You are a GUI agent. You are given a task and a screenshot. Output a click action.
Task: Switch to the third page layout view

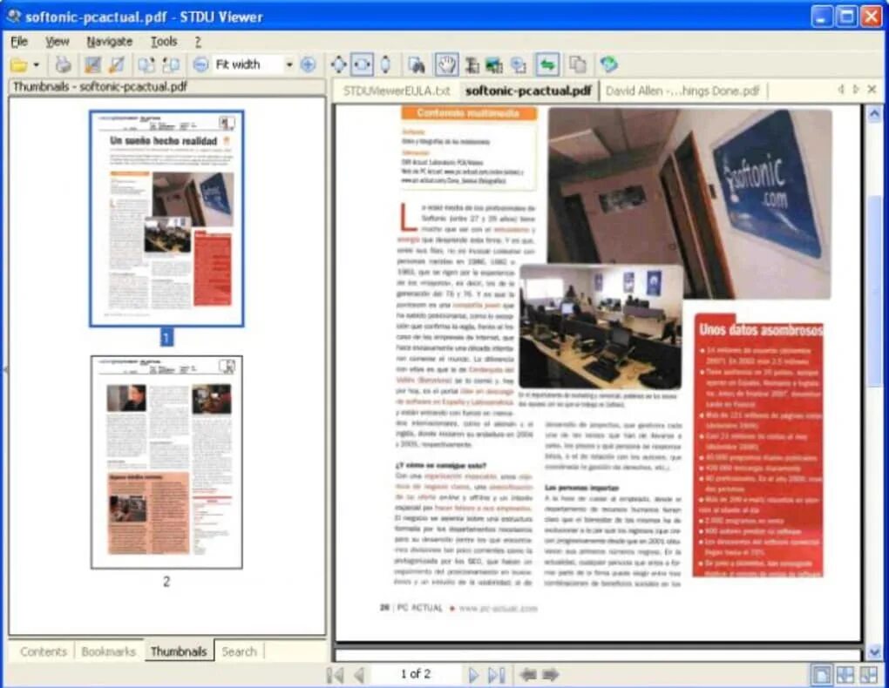(x=869, y=674)
